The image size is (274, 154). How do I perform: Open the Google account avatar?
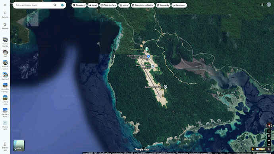point(269,5)
